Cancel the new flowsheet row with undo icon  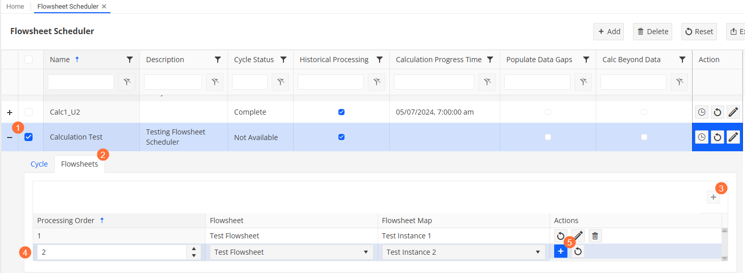click(x=578, y=252)
